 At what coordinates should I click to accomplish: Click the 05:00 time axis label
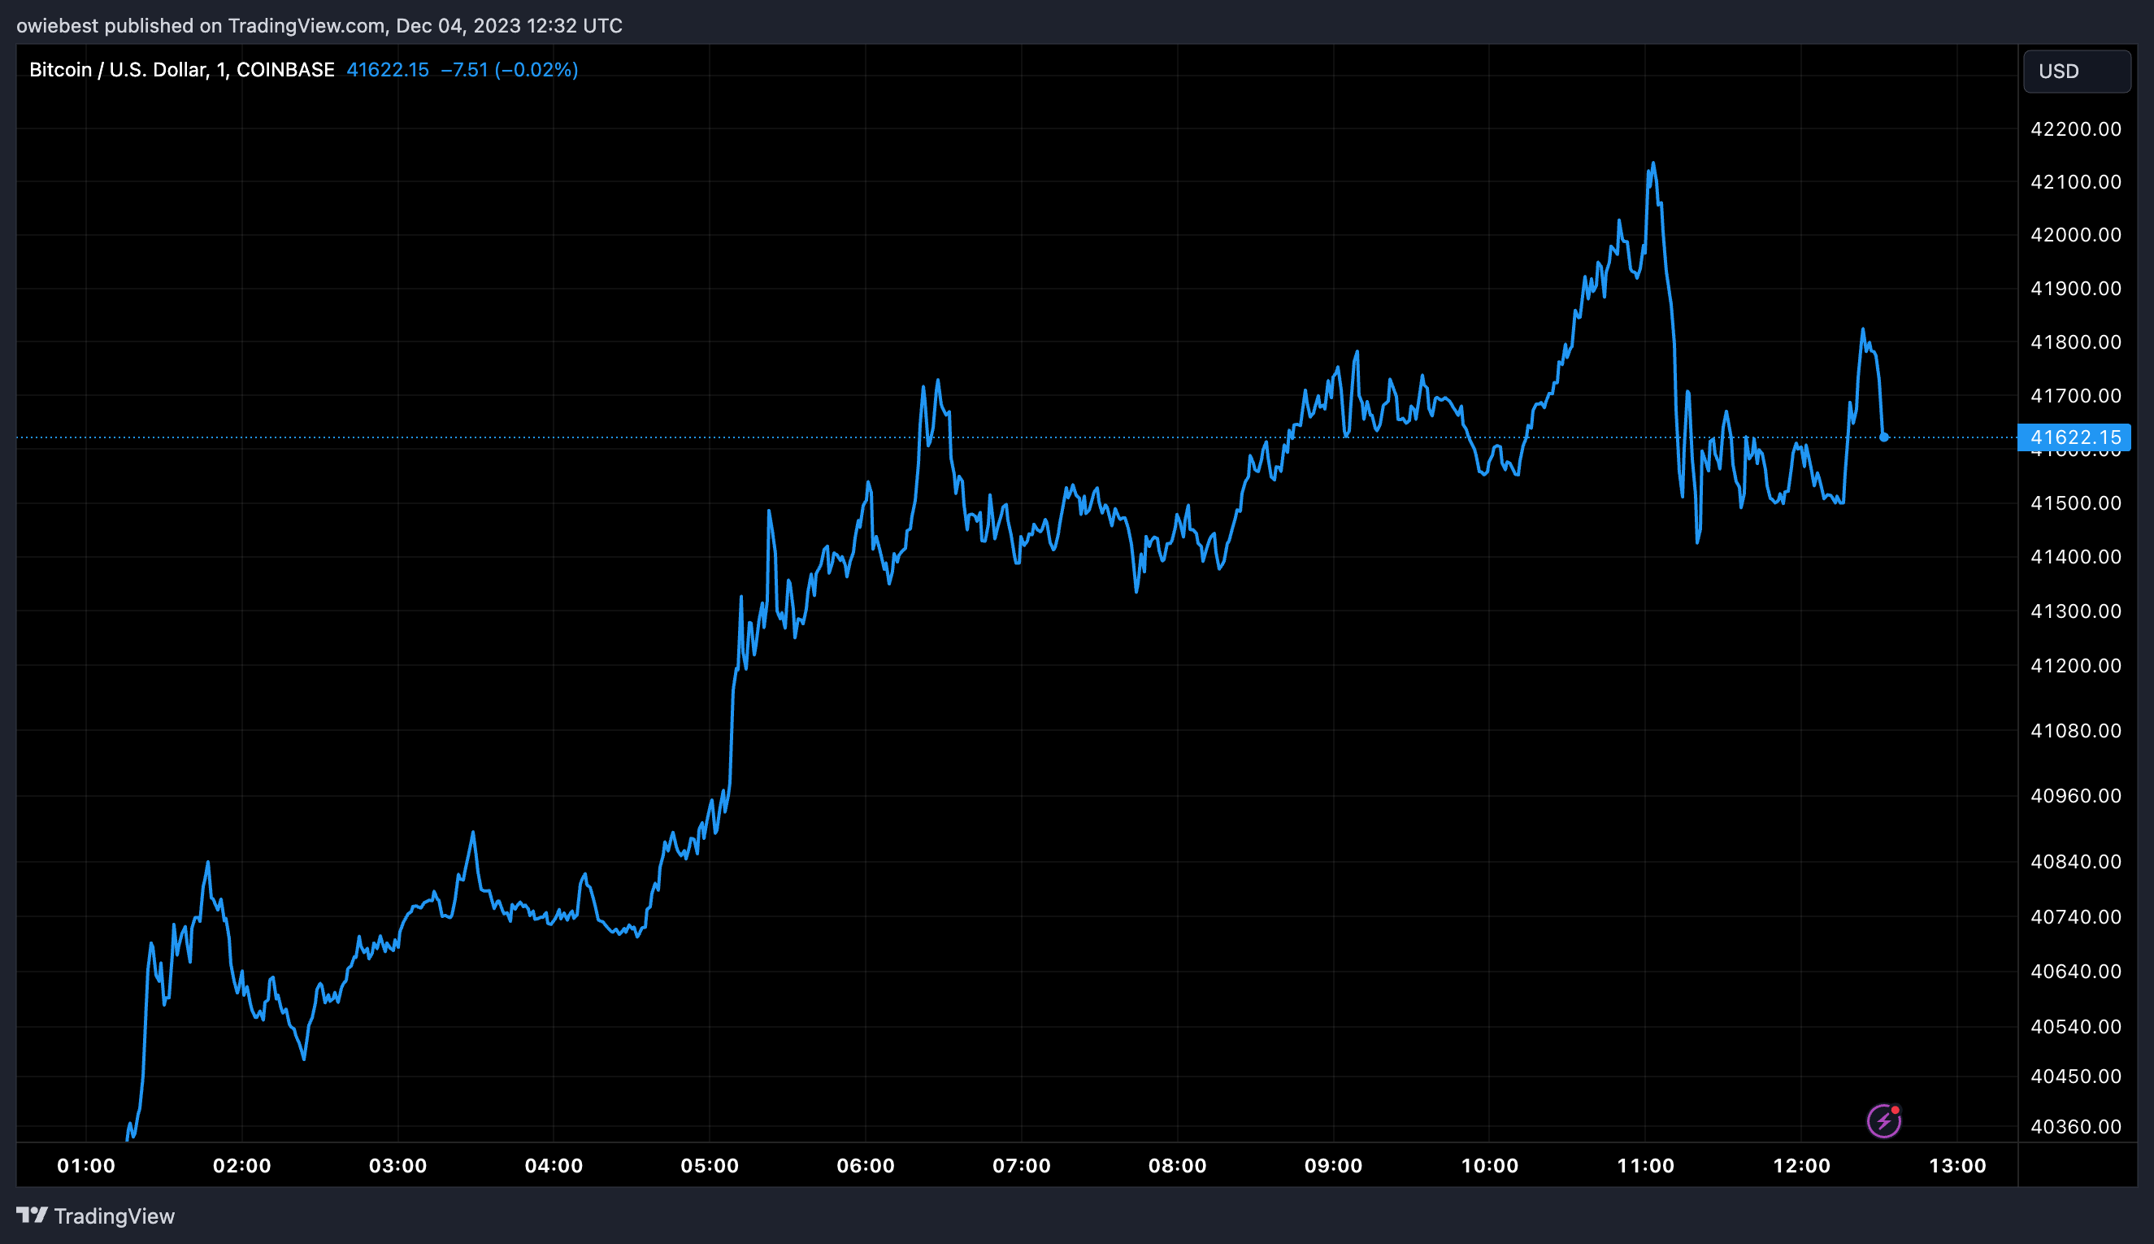coord(710,1165)
